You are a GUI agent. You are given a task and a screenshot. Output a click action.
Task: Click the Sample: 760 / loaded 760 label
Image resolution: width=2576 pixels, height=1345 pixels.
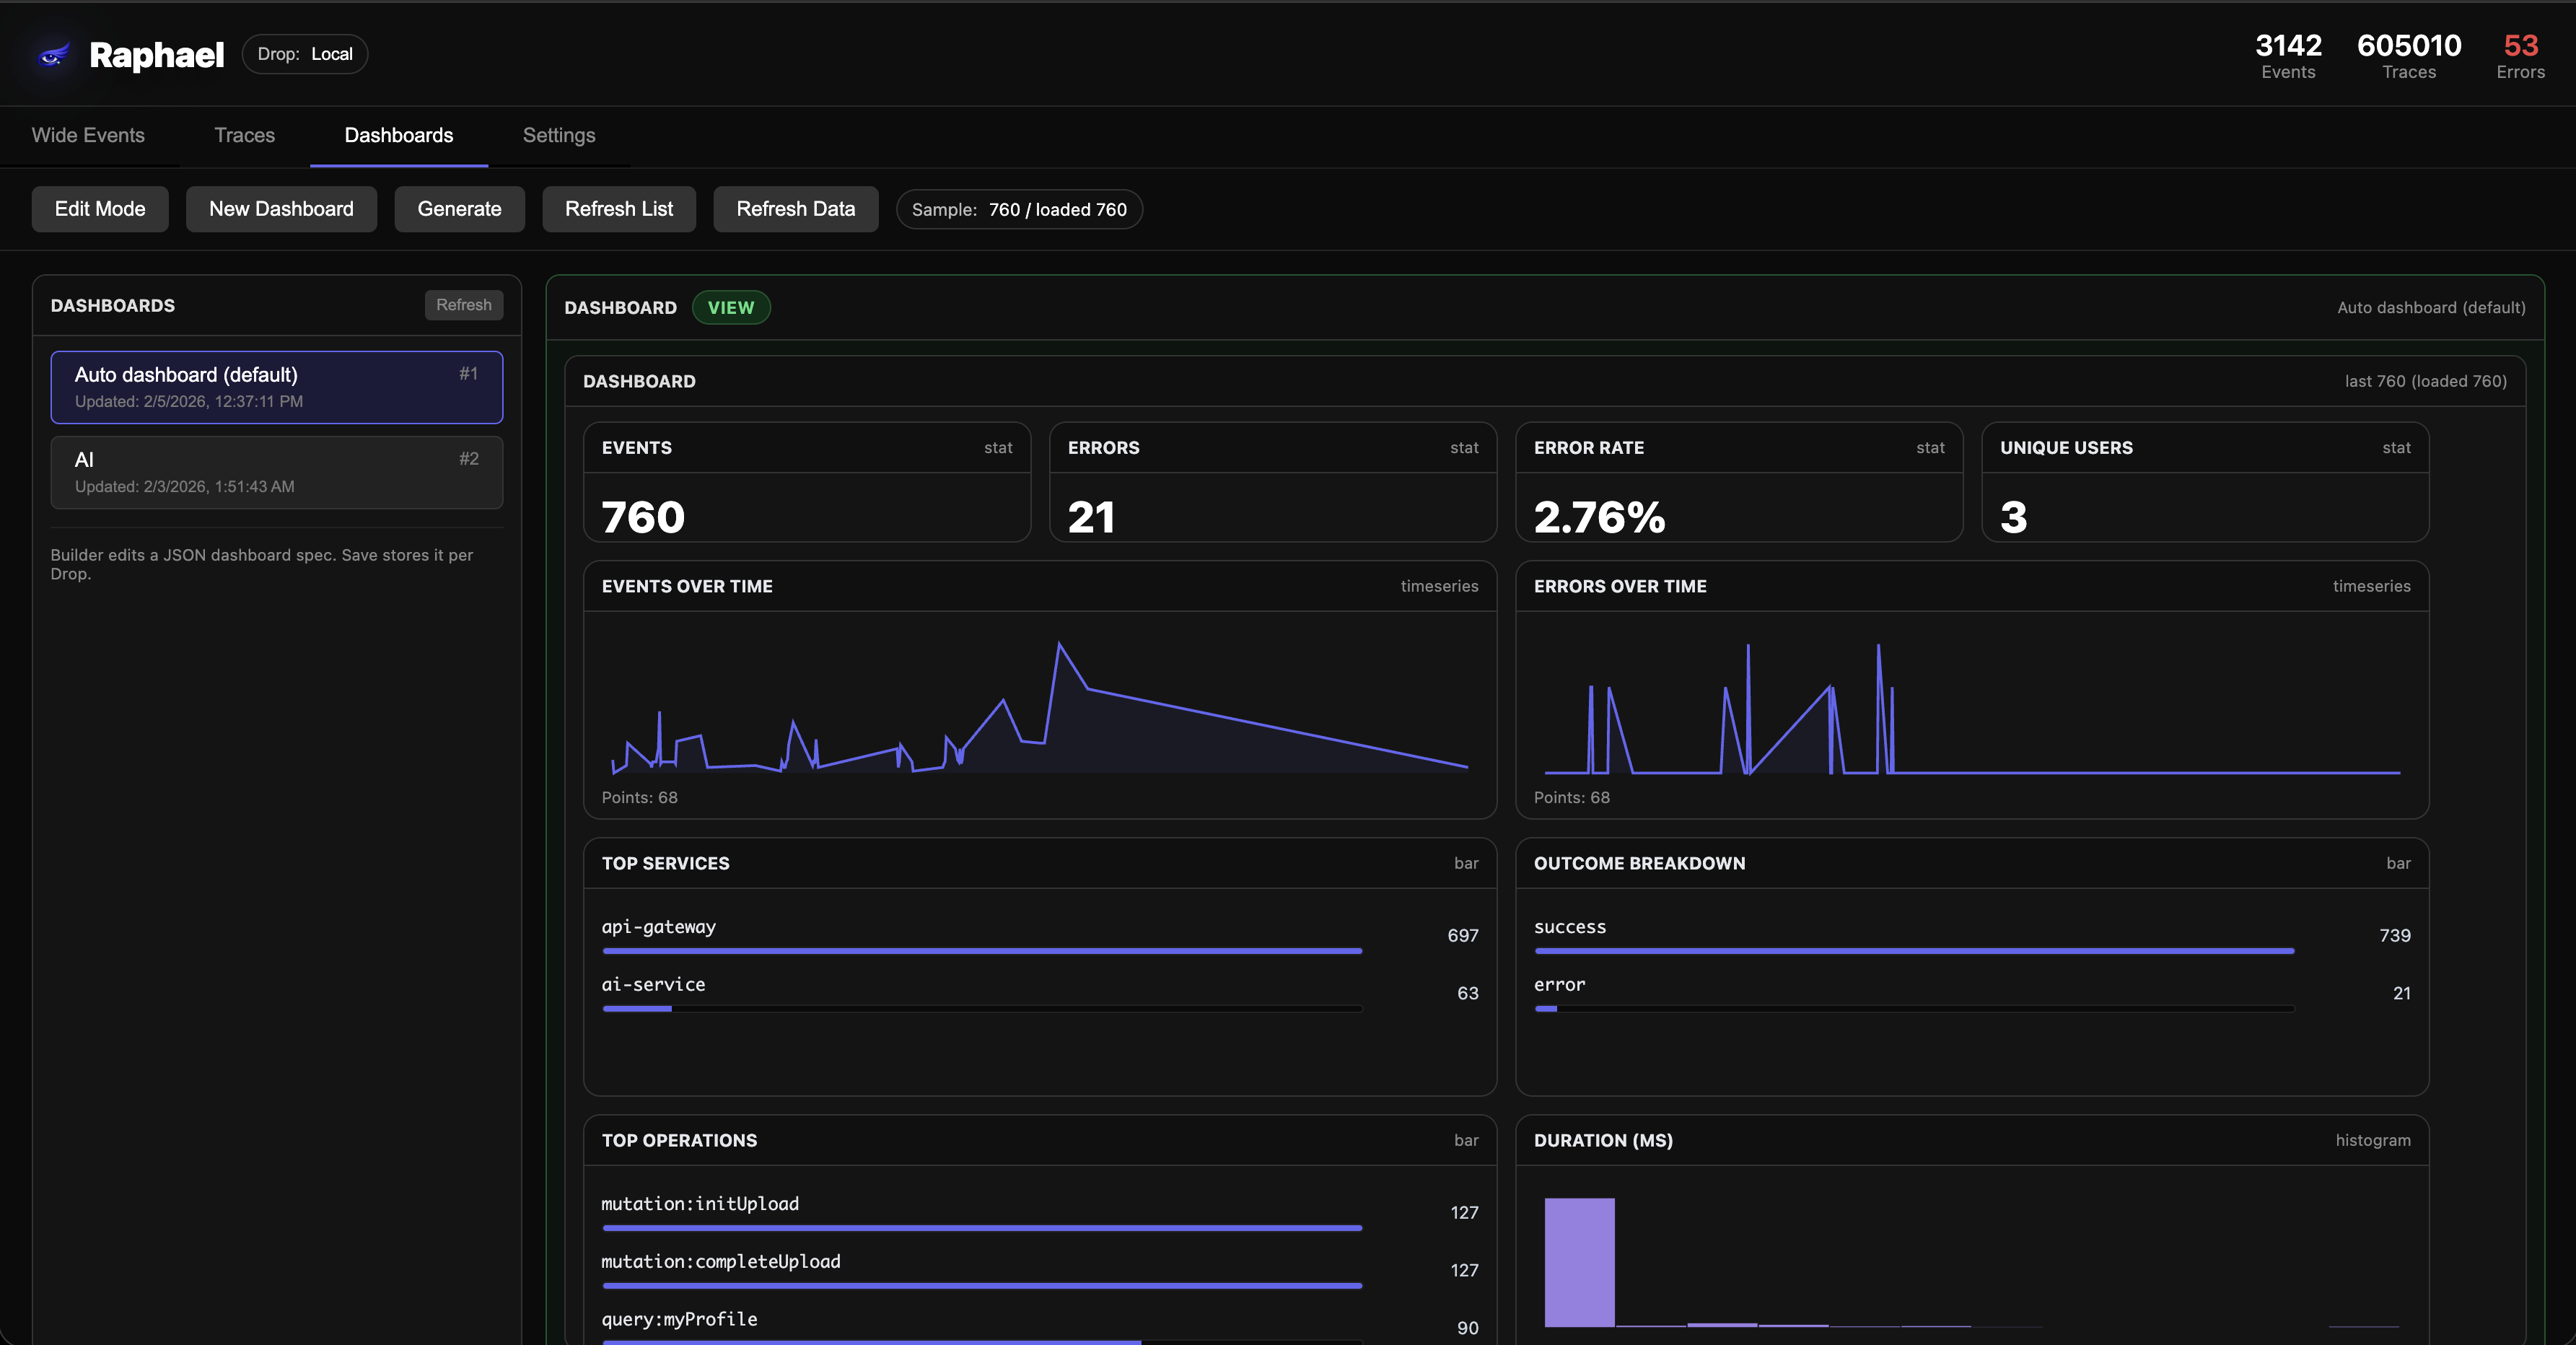(x=1018, y=209)
